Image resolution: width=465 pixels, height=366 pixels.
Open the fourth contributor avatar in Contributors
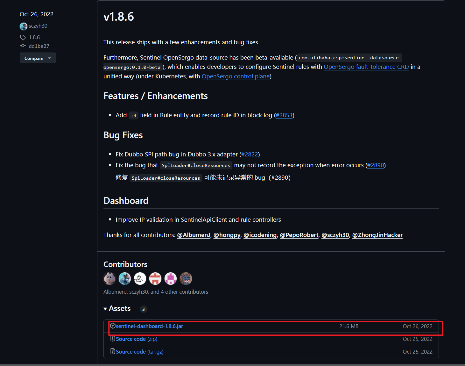point(155,278)
